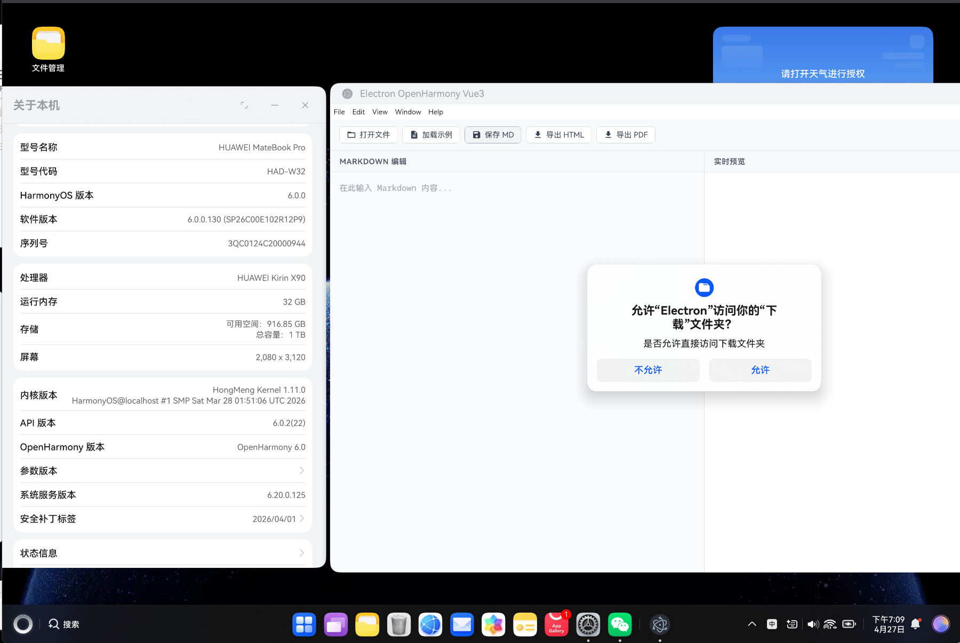Open the app grid icon in the dock
This screenshot has width=960, height=643.
point(304,624)
